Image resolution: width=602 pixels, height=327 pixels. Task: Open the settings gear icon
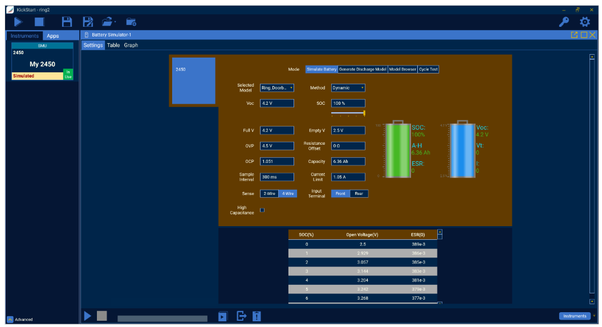pos(584,22)
